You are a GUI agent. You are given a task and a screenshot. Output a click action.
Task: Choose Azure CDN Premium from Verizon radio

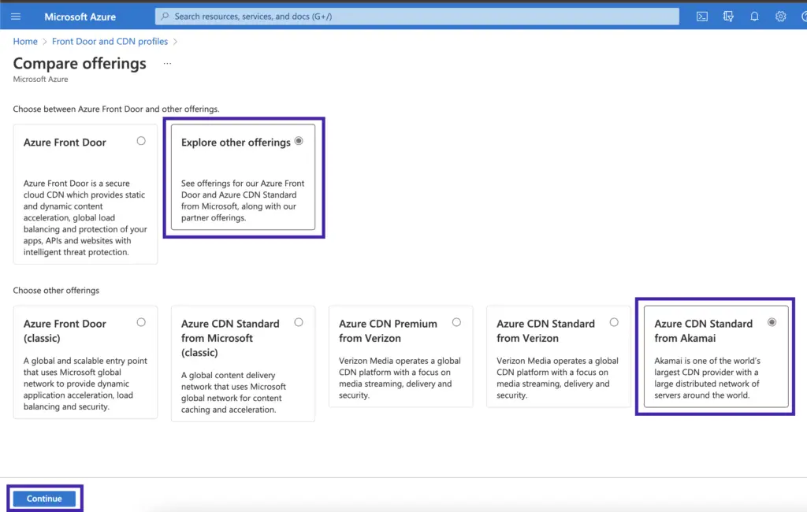pos(456,323)
